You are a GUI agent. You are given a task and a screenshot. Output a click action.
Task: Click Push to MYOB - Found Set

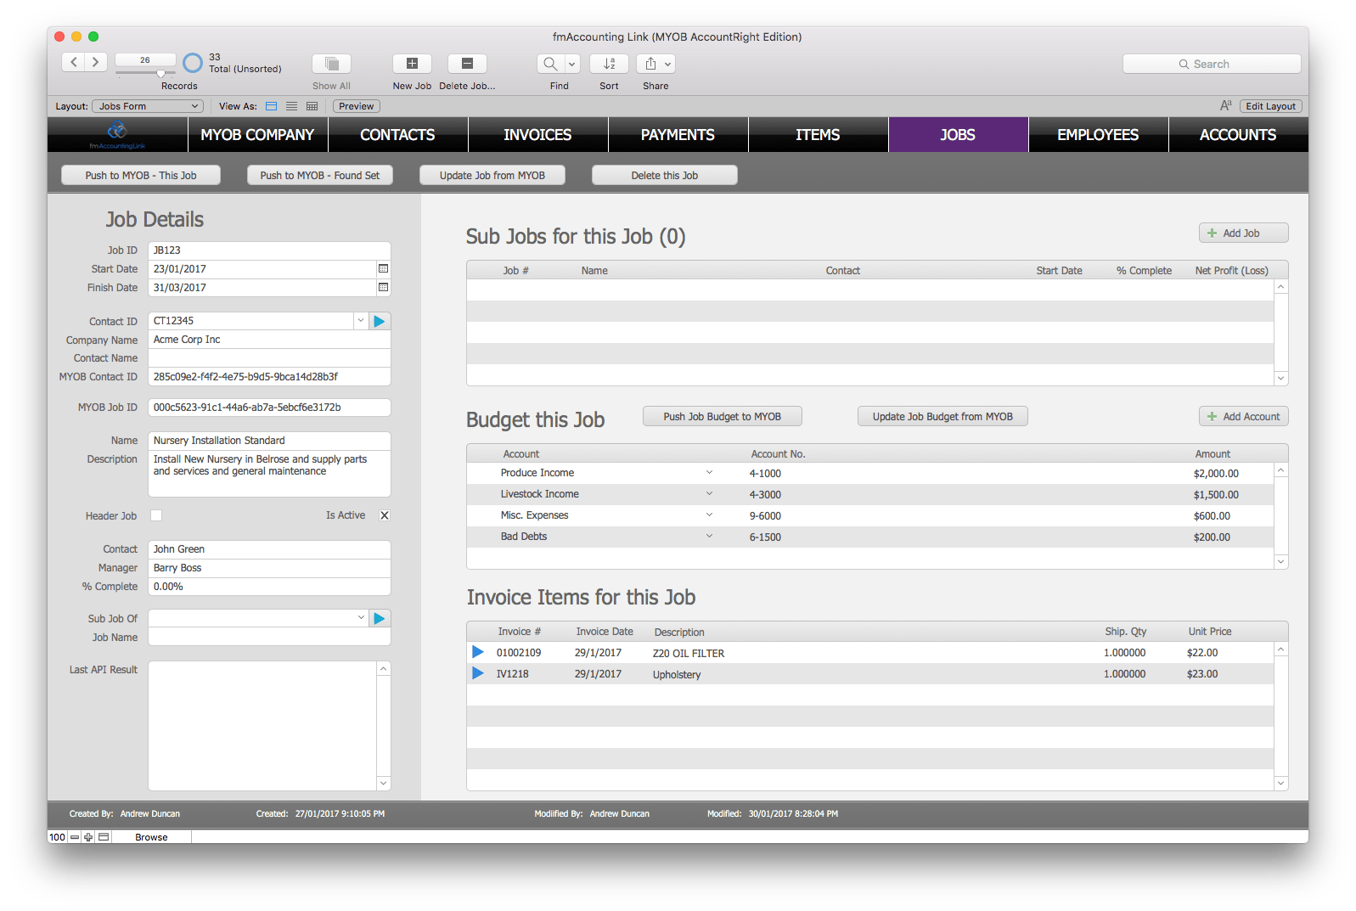click(320, 175)
